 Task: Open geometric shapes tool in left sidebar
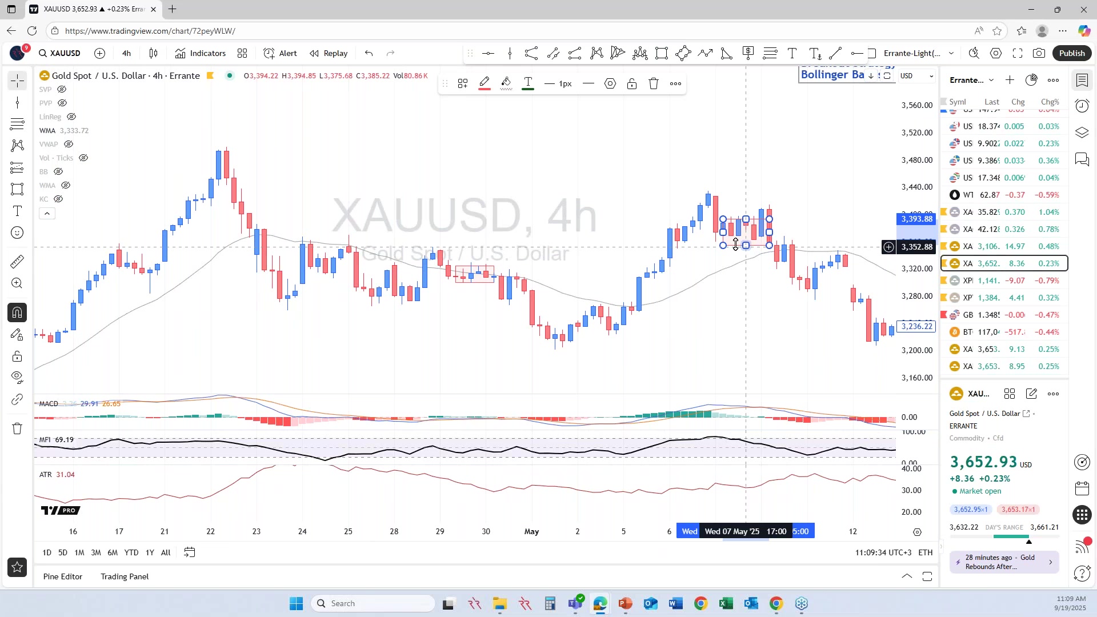coord(17,189)
